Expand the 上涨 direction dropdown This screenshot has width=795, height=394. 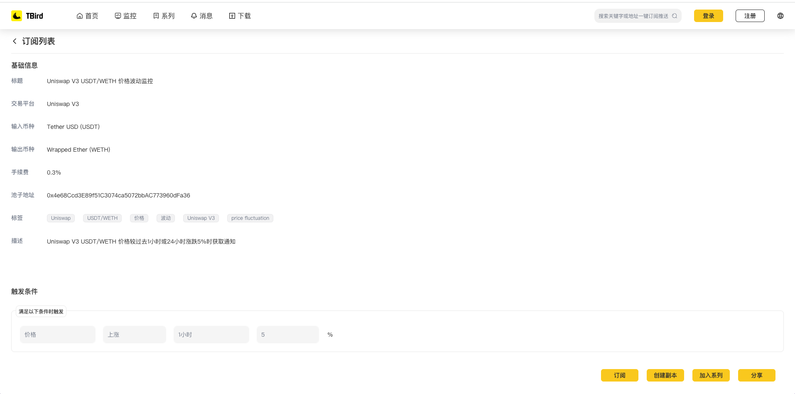[x=135, y=335]
